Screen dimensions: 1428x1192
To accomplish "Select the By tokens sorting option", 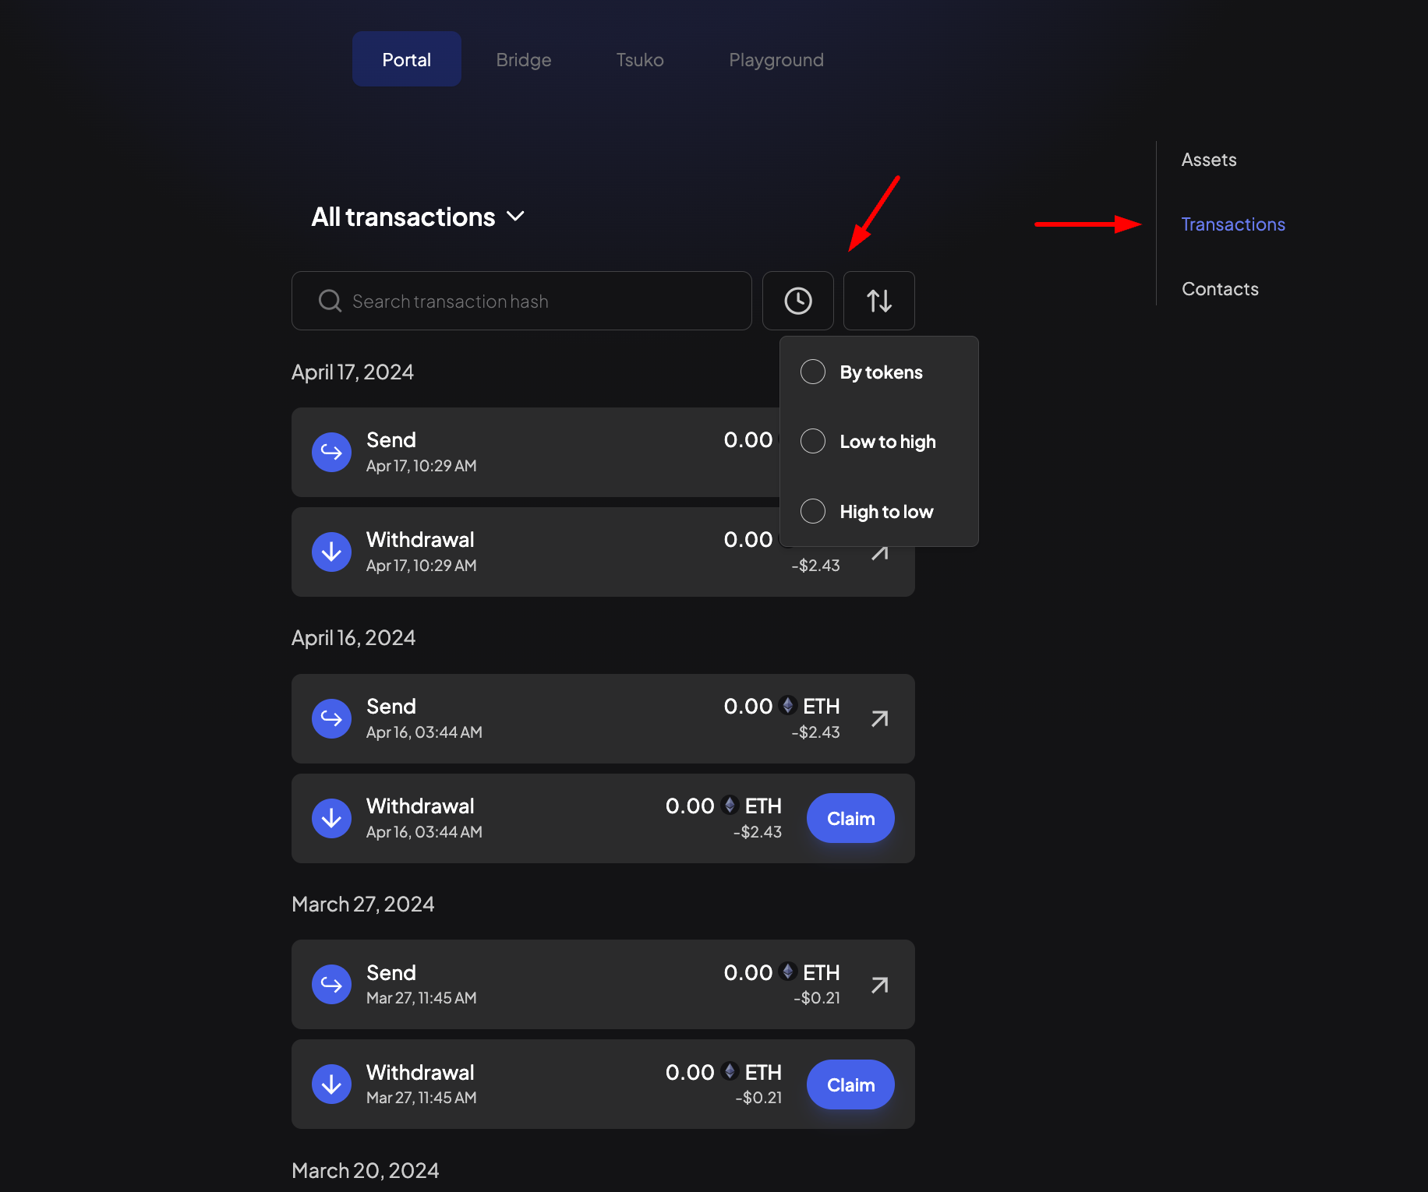I will (x=812, y=372).
